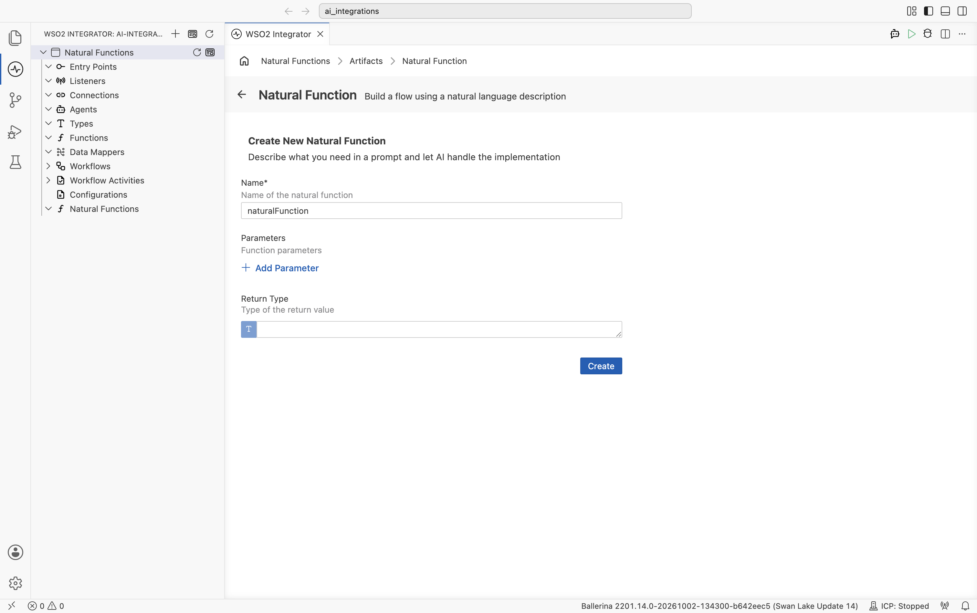Expand the Workflow Activities node
This screenshot has width=977, height=613.
pos(48,180)
